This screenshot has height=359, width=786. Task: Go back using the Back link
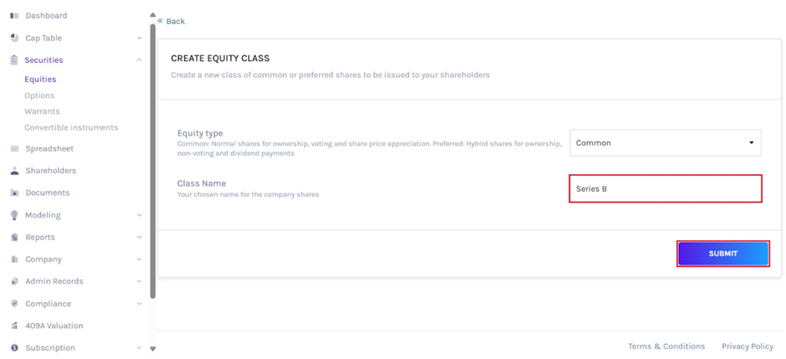(x=172, y=21)
